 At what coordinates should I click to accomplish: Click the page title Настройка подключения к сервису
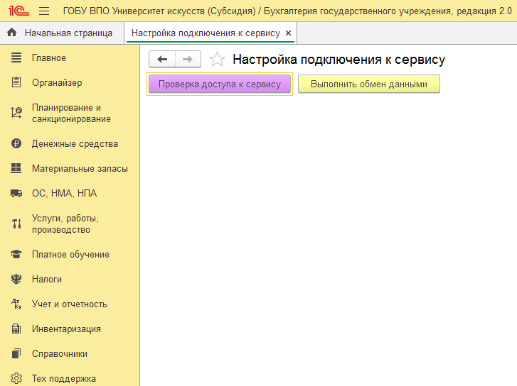coord(339,60)
